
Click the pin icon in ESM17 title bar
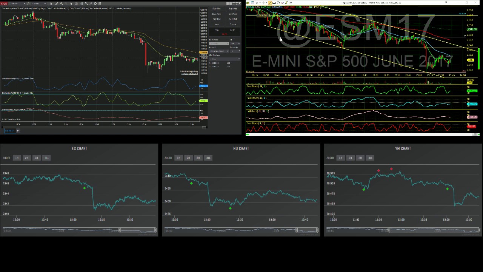[x=446, y=2]
